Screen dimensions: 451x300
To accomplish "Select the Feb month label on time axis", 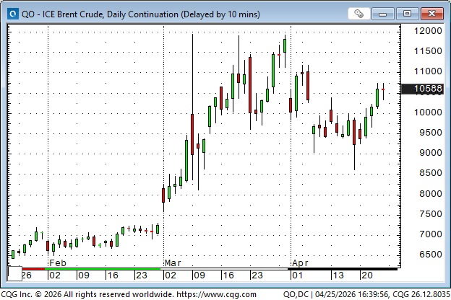I will [x=57, y=263].
